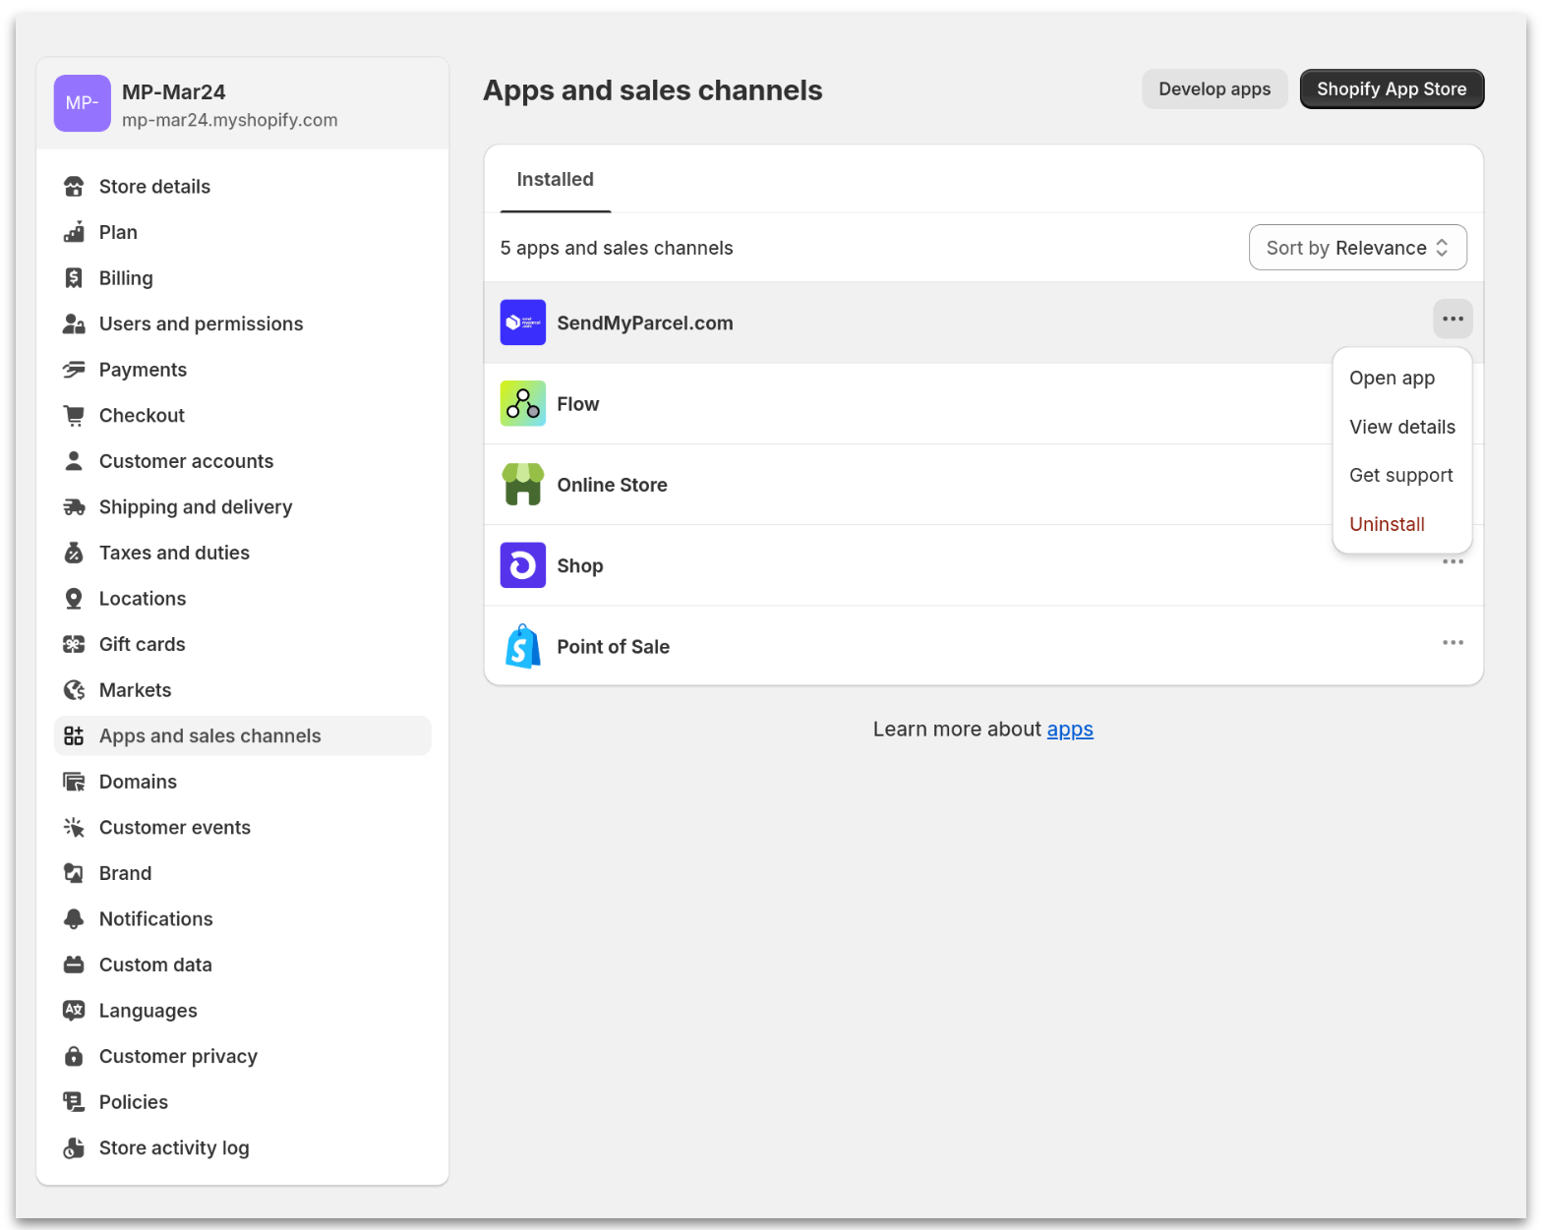Screen dimensions: 1542x1230
Task: Select the Installed tab
Action: [555, 180]
